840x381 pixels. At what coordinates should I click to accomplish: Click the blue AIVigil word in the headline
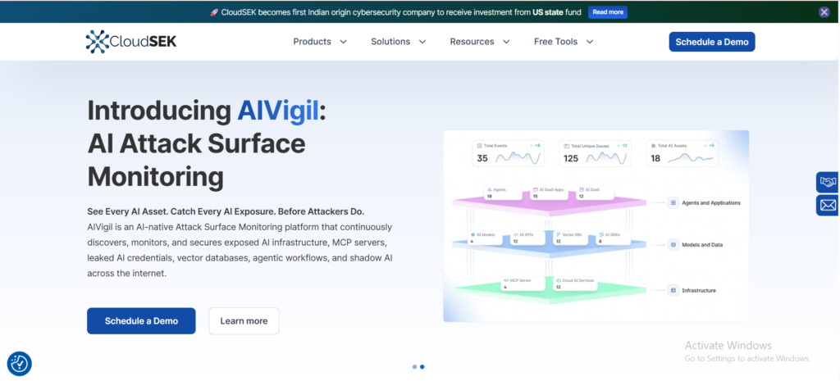tap(278, 111)
